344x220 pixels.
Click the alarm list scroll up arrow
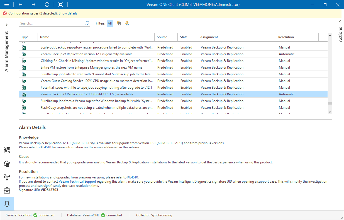pyautogui.click(x=330, y=35)
